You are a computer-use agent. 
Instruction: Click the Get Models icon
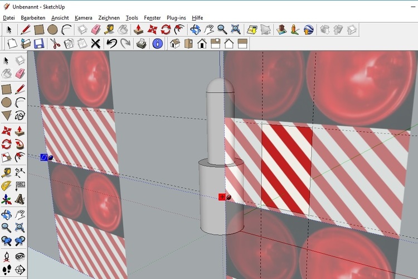click(x=325, y=30)
